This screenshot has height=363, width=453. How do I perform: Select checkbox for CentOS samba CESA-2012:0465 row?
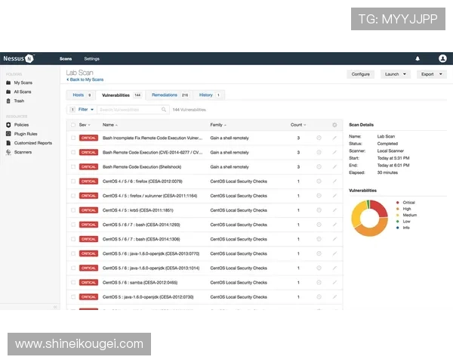[x=73, y=283]
